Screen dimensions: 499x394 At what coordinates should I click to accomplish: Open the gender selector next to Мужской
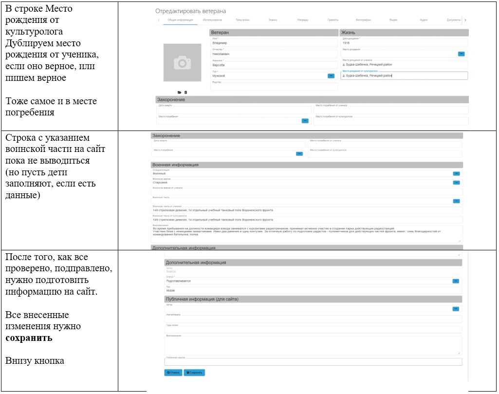pos(331,76)
